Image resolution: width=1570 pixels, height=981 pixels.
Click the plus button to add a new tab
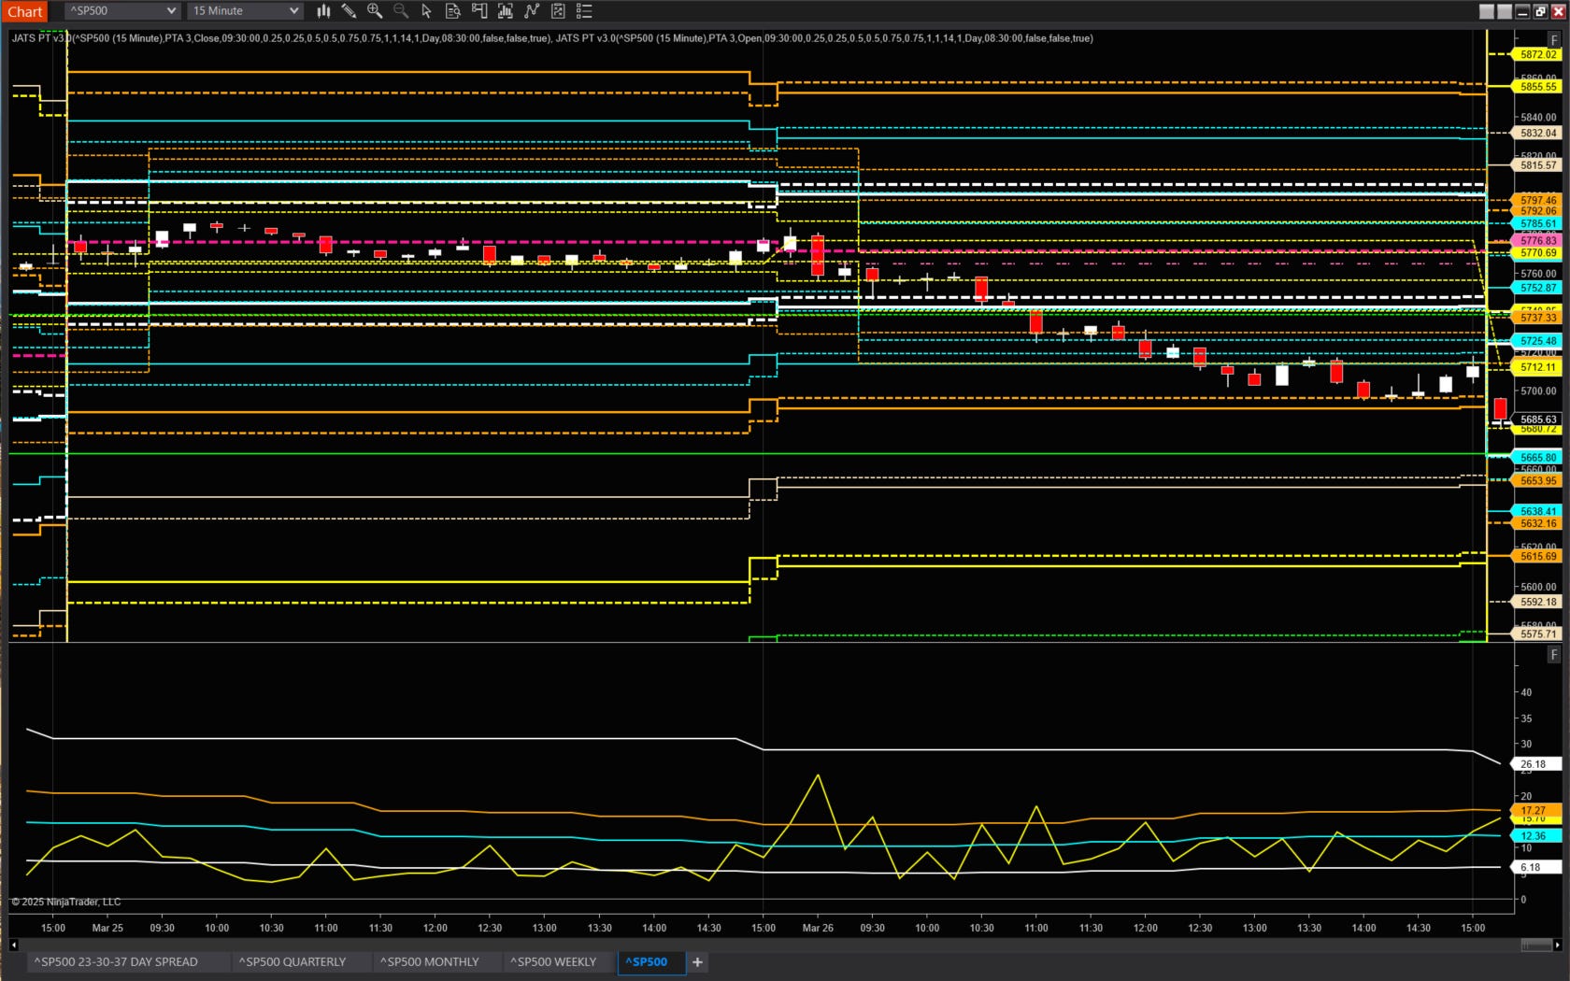[x=697, y=961]
